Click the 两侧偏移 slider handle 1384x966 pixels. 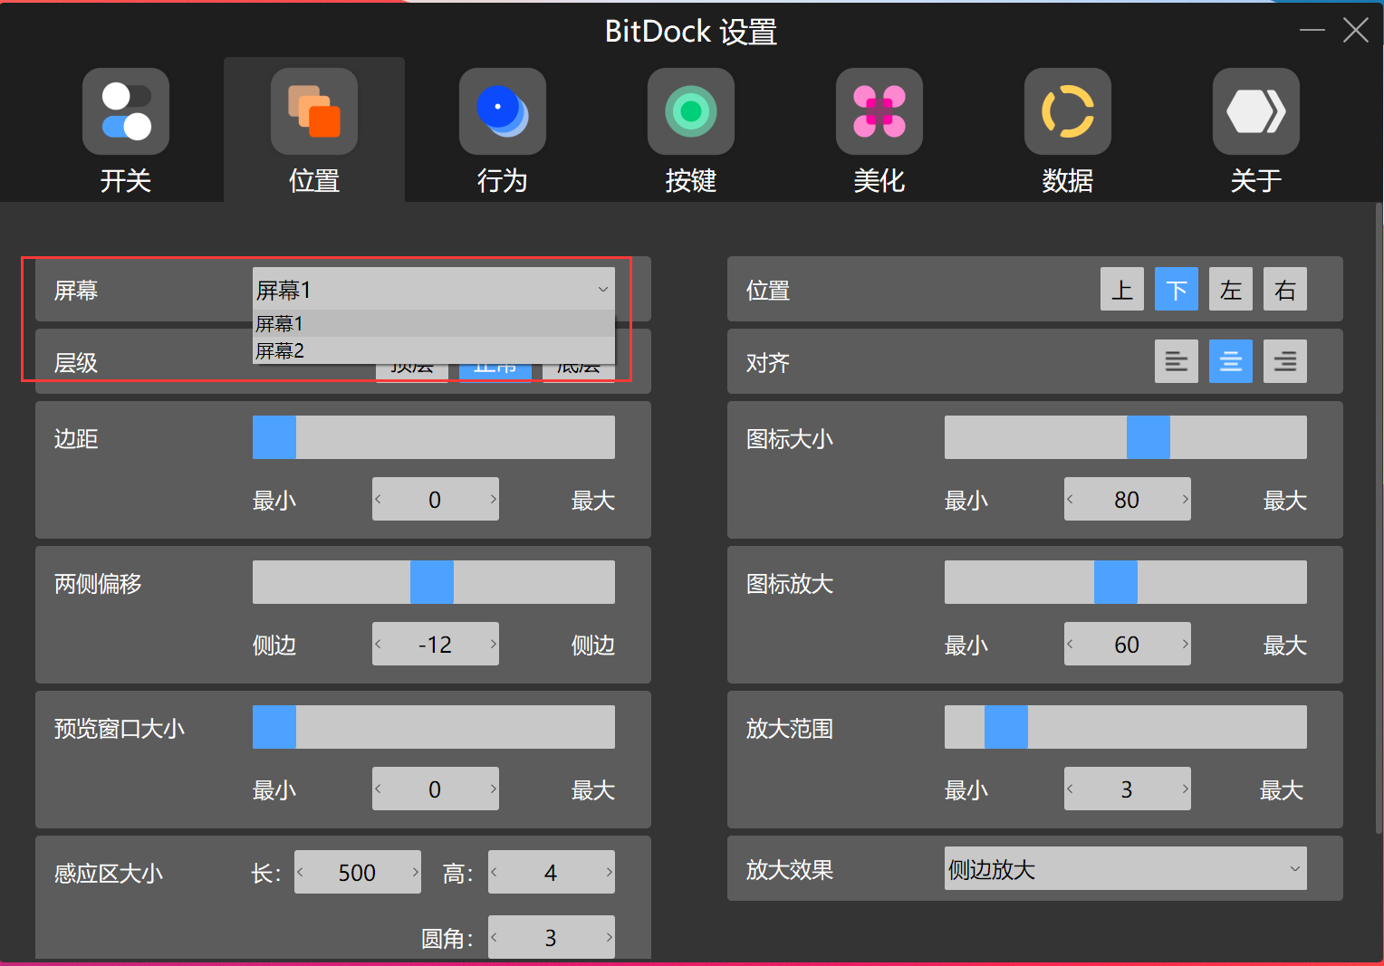(432, 582)
